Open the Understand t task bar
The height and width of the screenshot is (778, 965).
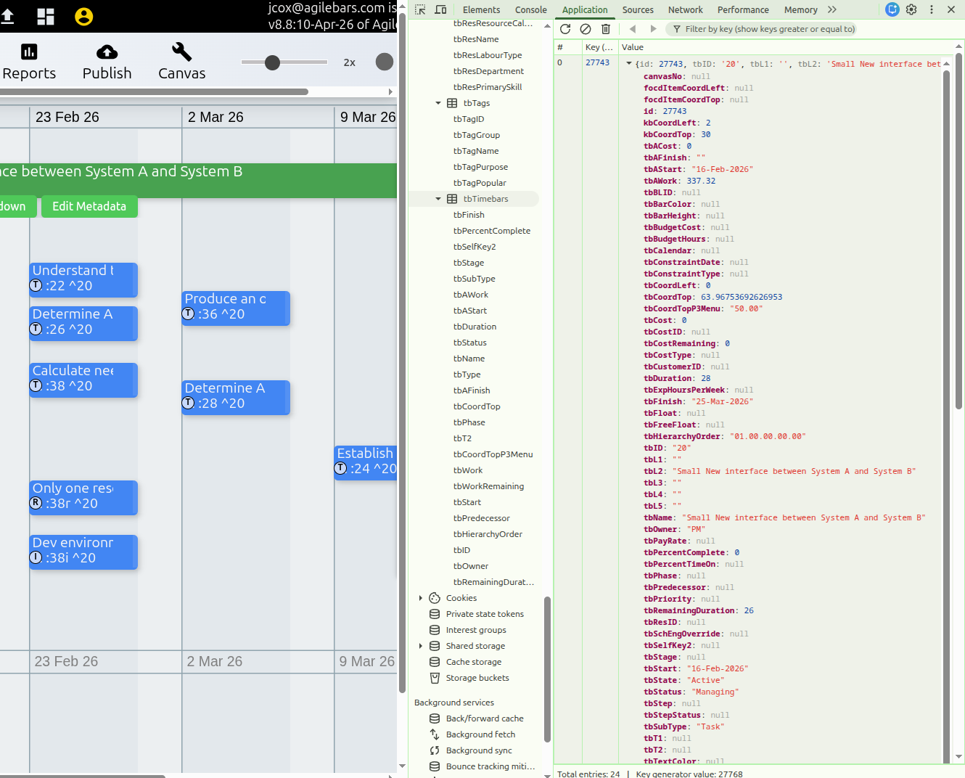click(83, 279)
